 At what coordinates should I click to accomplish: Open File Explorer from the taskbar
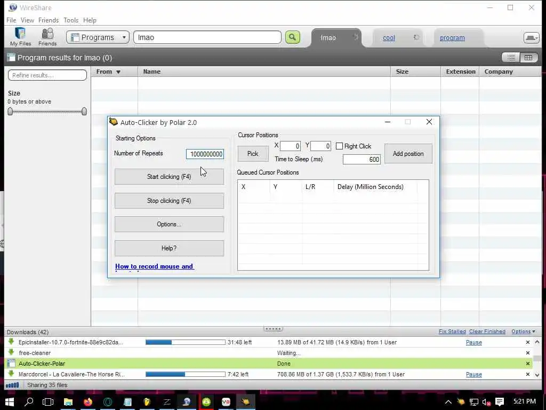pos(68,402)
